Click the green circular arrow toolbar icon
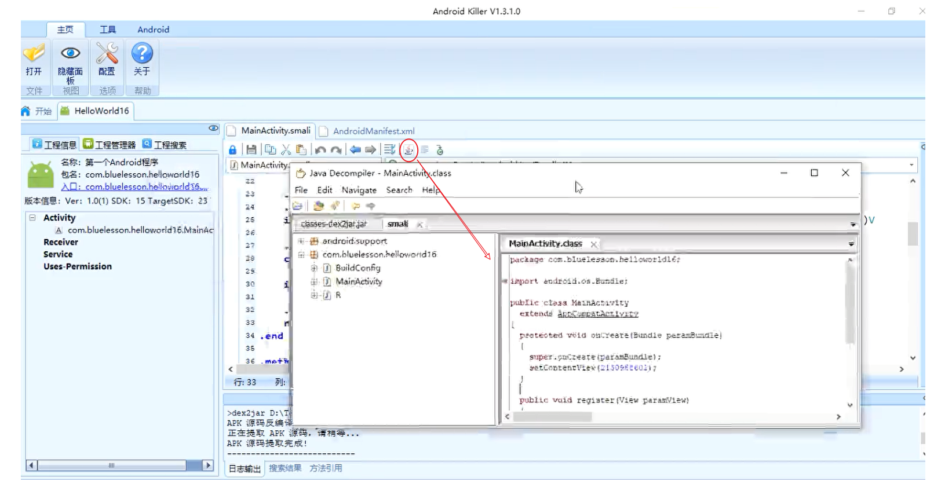This screenshot has width=934, height=480. 440,150
